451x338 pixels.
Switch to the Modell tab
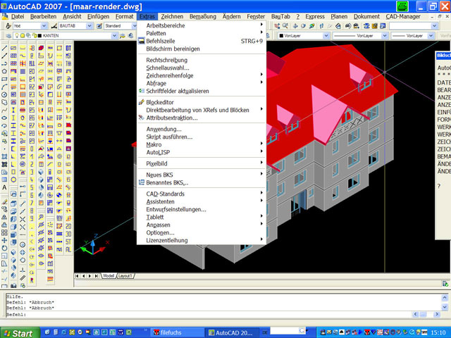click(109, 276)
